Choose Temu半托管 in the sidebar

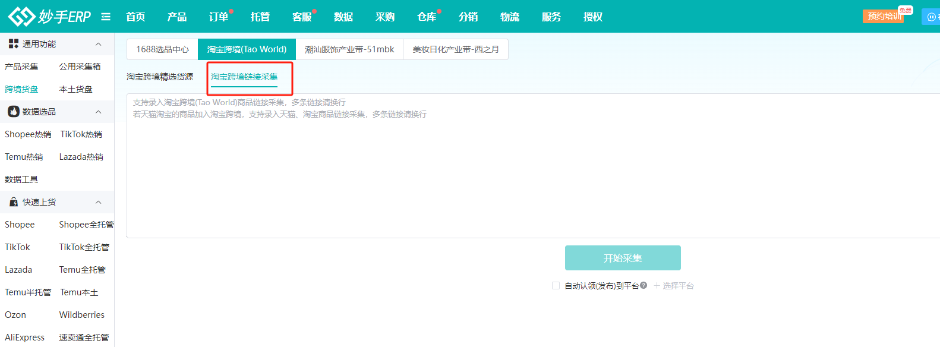(x=28, y=292)
